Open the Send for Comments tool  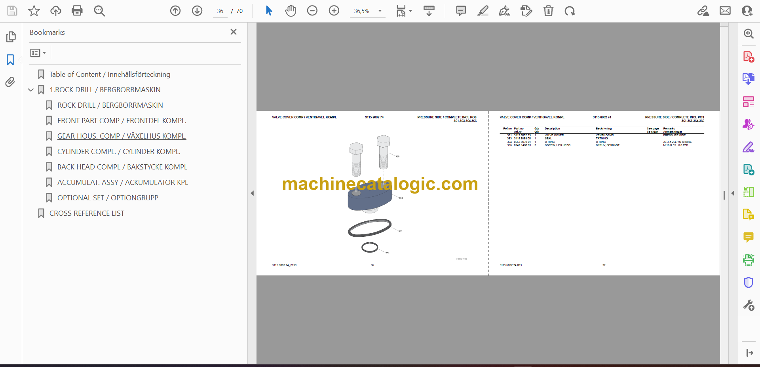tap(749, 170)
